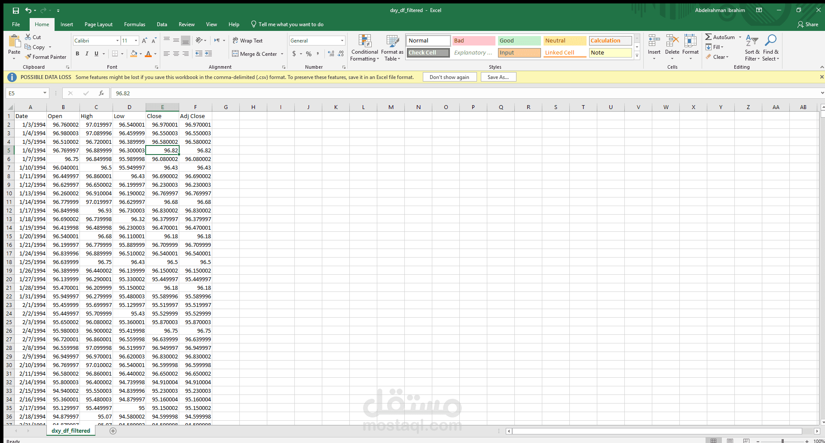Open Find & Select menu
This screenshot has width=825, height=443.
pyautogui.click(x=771, y=48)
